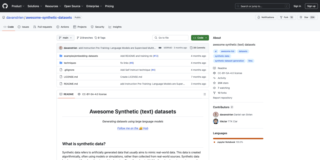Open the README table of contents icon

pos(205,94)
